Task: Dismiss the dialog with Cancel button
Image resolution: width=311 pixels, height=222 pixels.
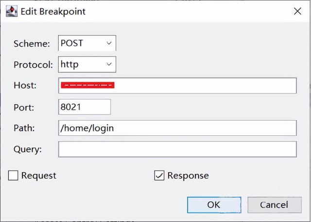Action: (275, 205)
